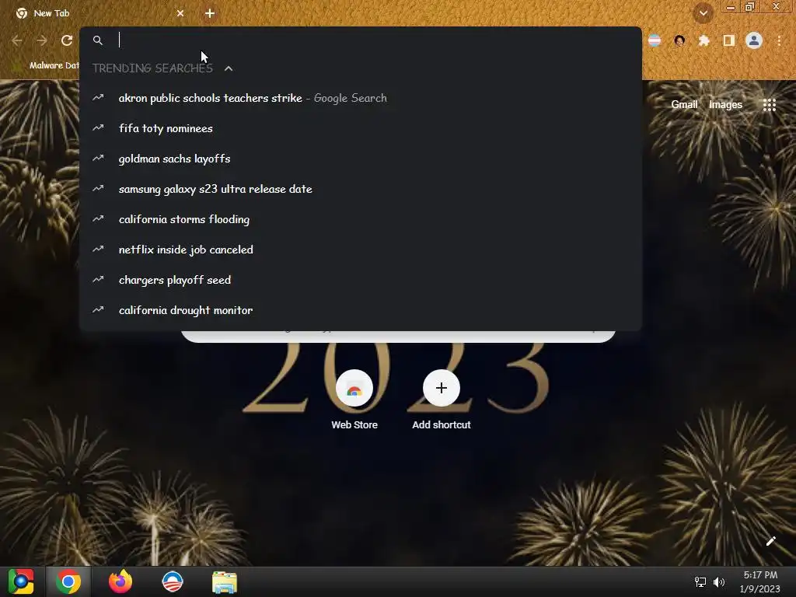796x597 pixels.
Task: Select fifa toty nominees suggestion
Action: [x=361, y=128]
